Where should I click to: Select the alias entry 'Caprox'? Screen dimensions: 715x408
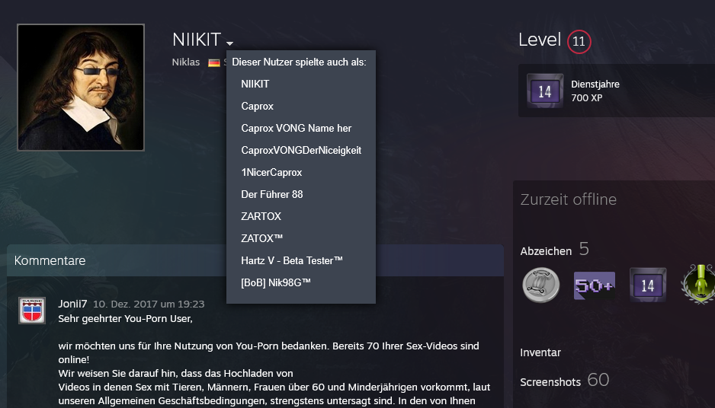257,107
